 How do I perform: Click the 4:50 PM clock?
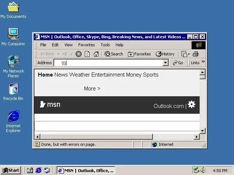click(220, 171)
